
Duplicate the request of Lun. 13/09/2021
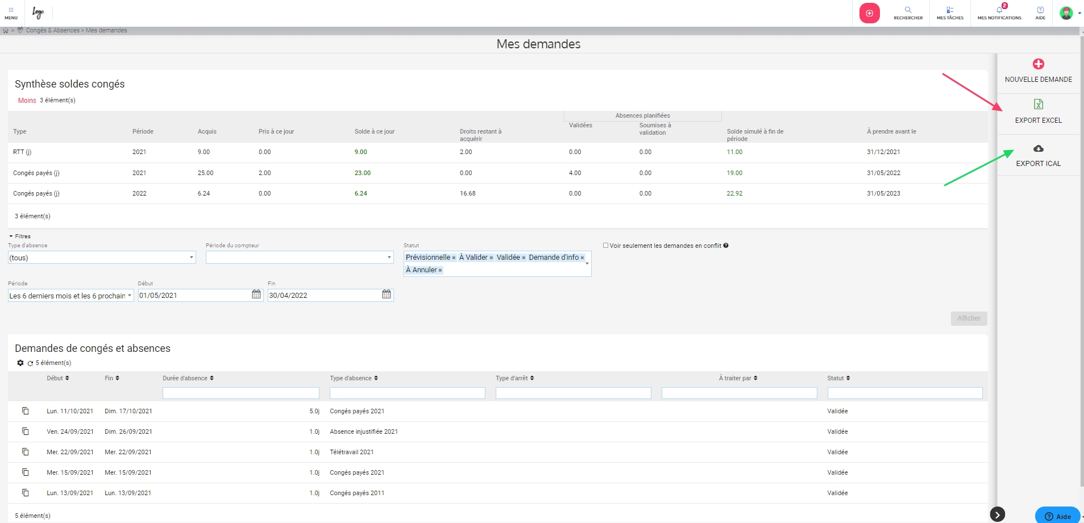click(x=26, y=493)
